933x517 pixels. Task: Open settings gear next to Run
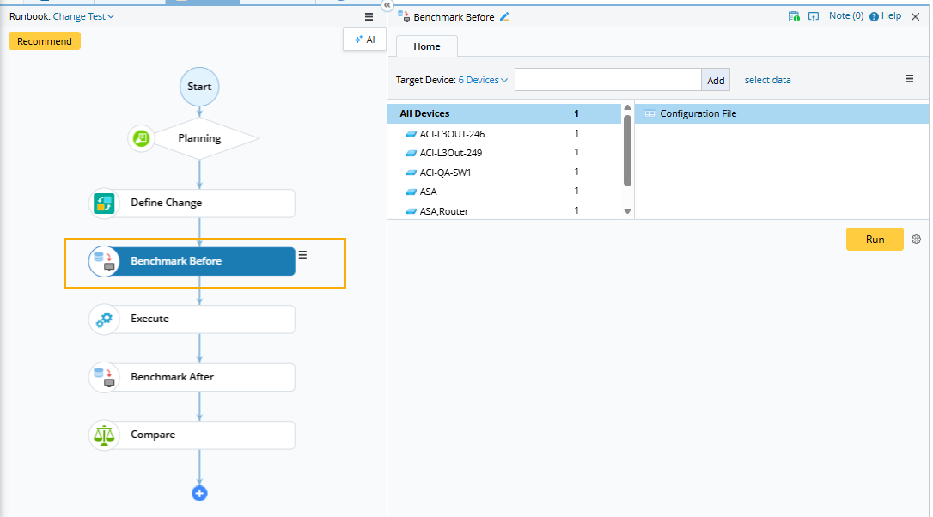tap(917, 239)
